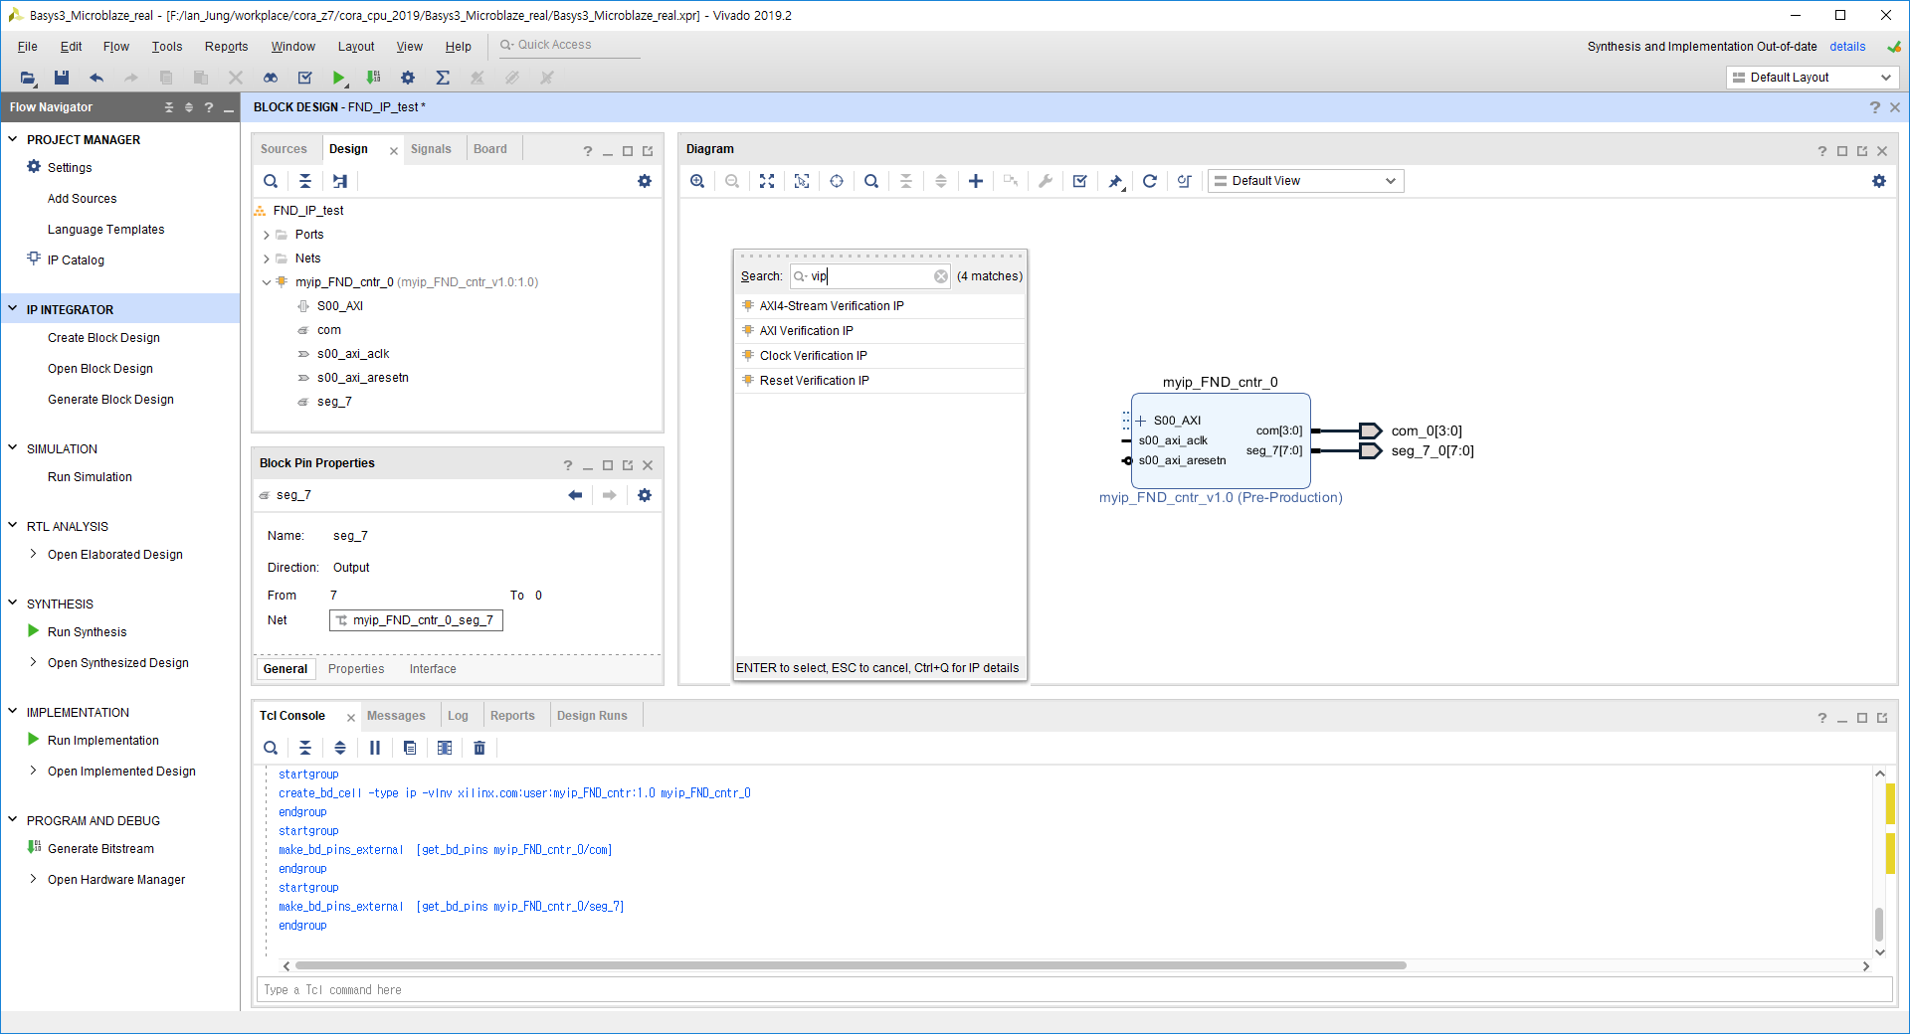1910x1034 pixels.
Task: Switch to the Properties tab of Block Pin Properties
Action: [356, 669]
